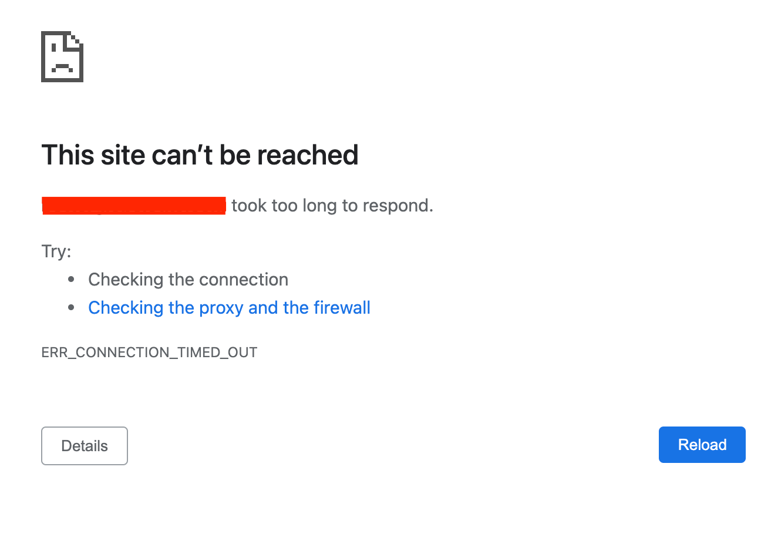Viewport: 761px width, 544px height.
Task: Click the bullet next to Checking the connection
Action: 70,279
